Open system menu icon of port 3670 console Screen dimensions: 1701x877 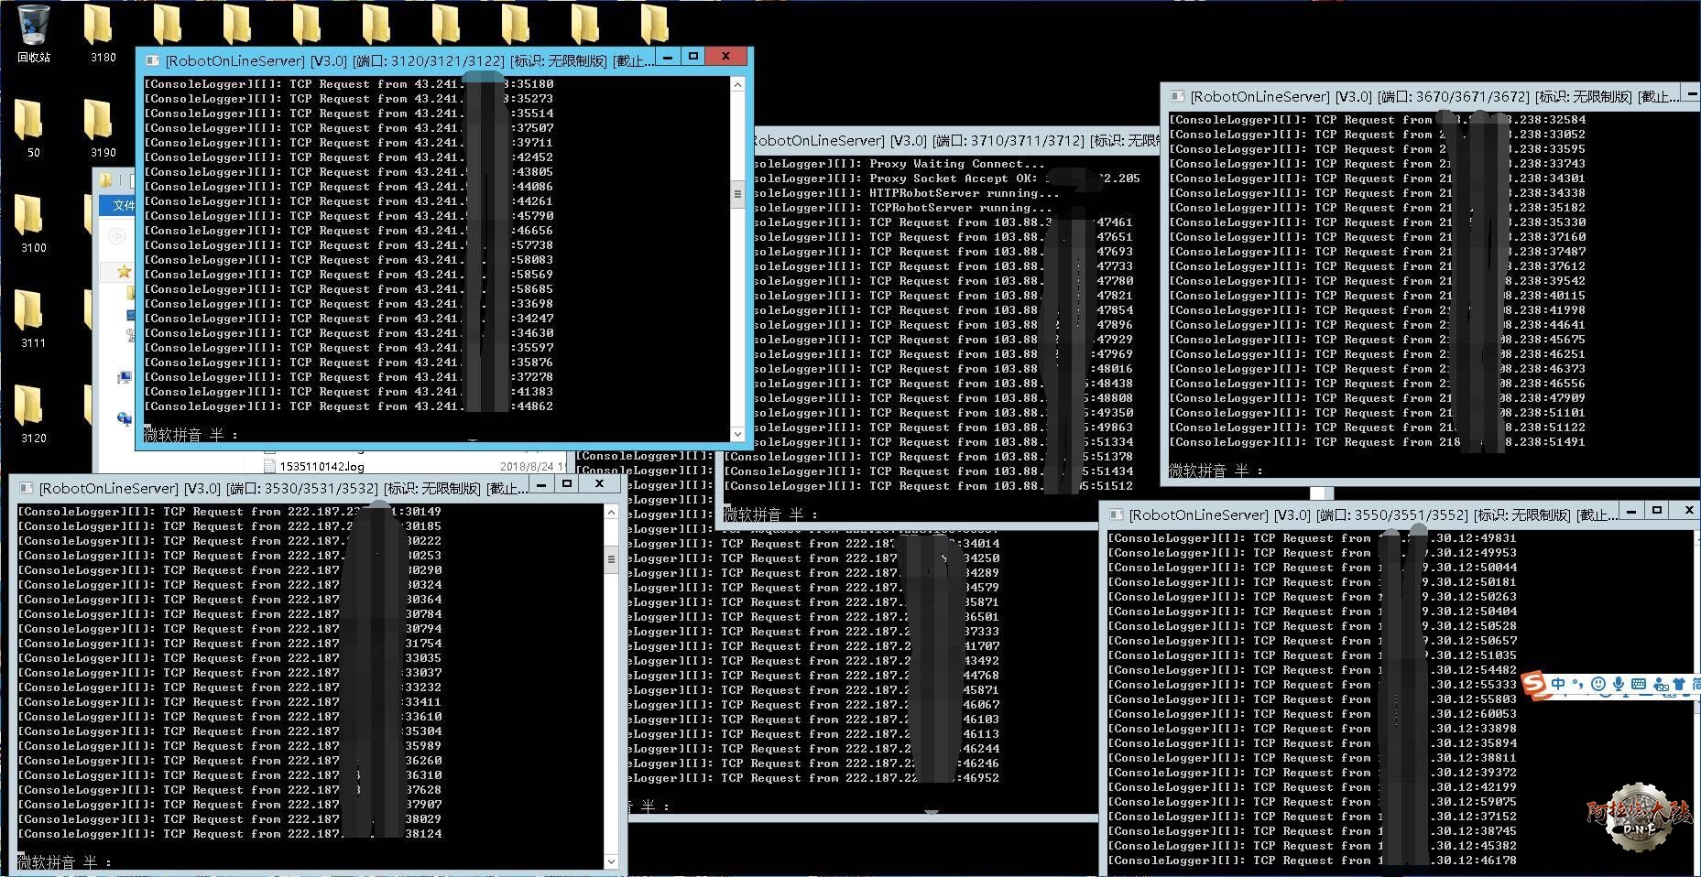point(1177,96)
